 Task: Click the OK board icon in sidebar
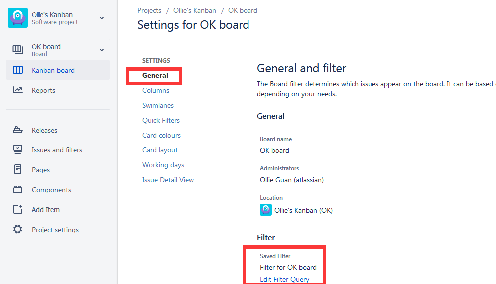click(18, 50)
